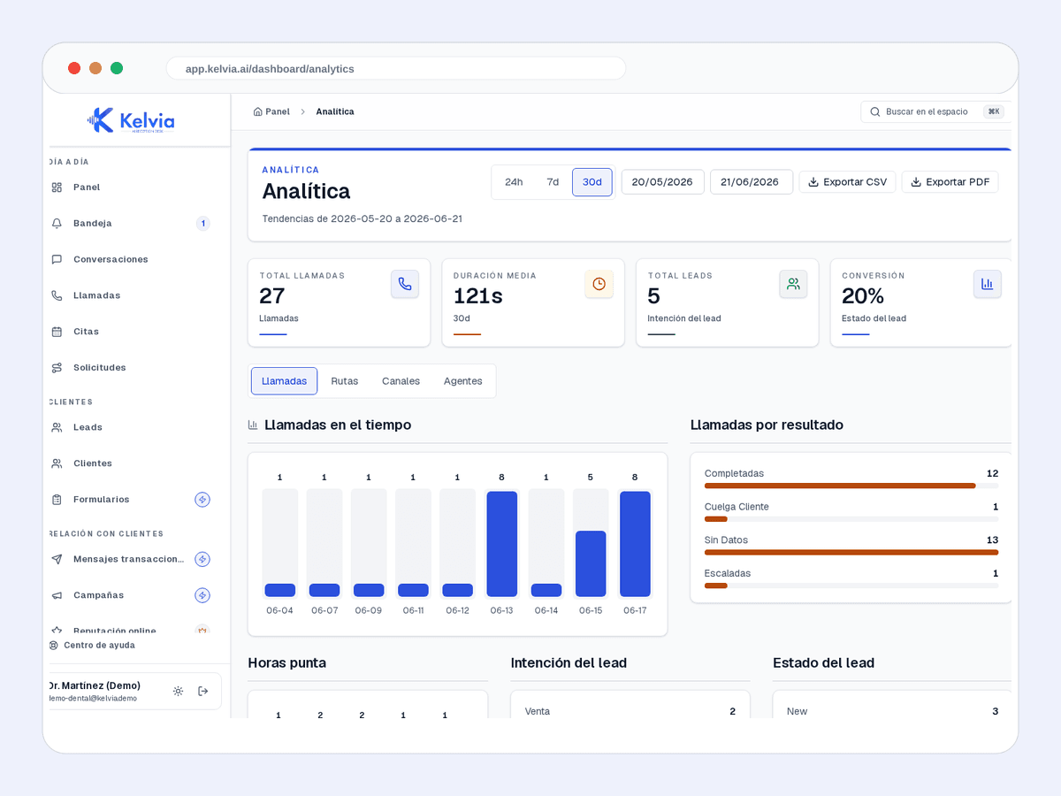Switch to Canales tab
Viewport: 1061px width, 796px height.
(401, 381)
